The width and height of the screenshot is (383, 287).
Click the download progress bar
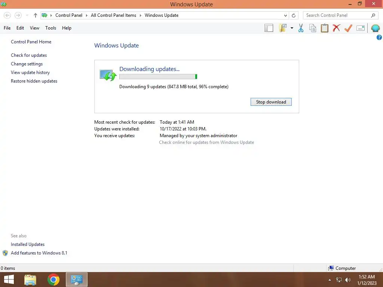coord(158,77)
